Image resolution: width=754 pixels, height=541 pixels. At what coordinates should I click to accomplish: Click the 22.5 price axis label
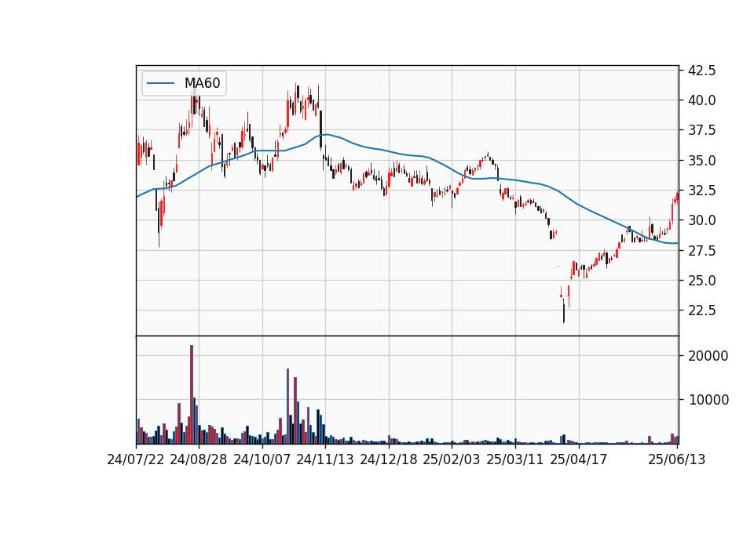coord(702,310)
